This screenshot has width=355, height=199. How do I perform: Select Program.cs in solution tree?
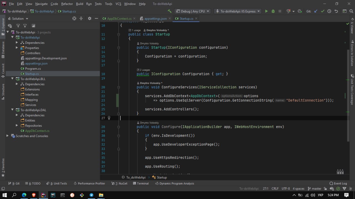[33, 69]
